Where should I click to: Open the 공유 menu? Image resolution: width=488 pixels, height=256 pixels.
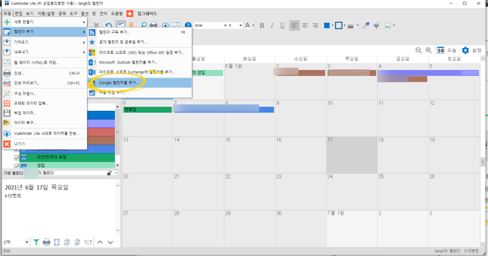click(x=62, y=13)
